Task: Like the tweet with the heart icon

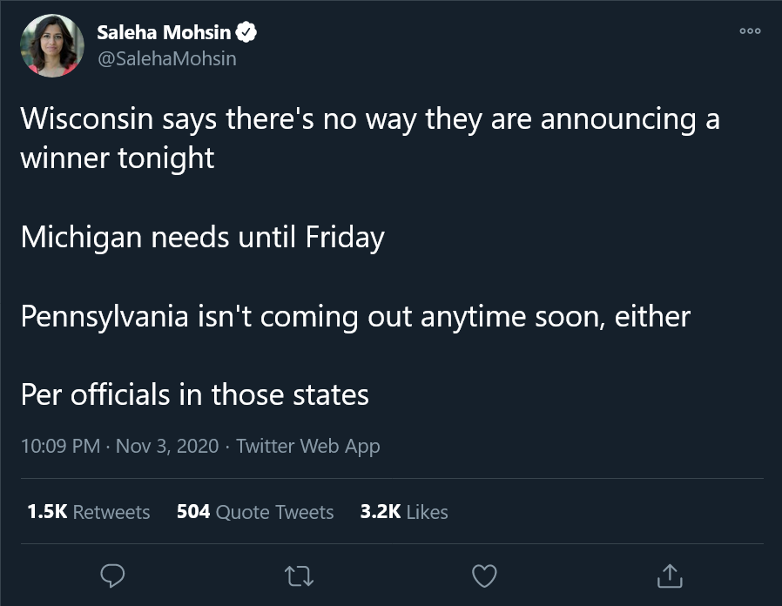Action: click(x=484, y=575)
